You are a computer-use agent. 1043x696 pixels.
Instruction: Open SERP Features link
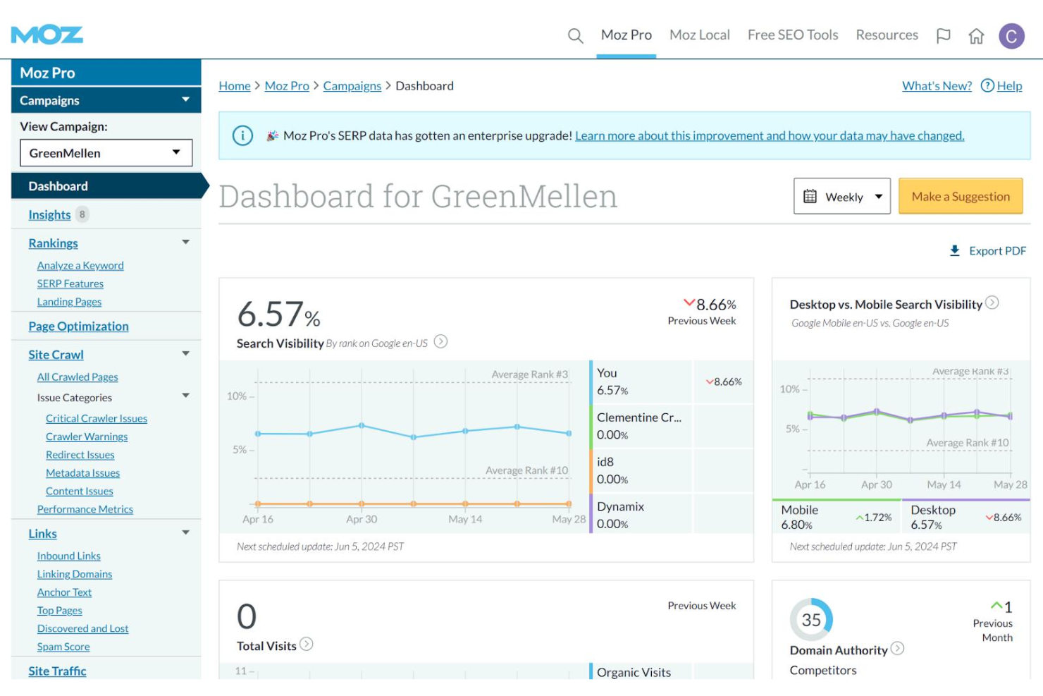70,283
